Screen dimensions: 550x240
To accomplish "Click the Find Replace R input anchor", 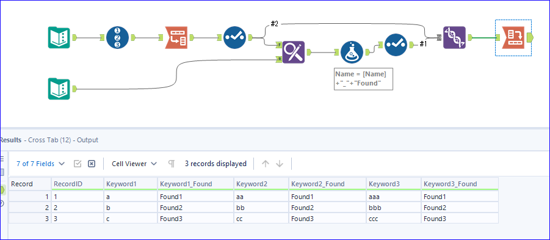I will point(279,59).
